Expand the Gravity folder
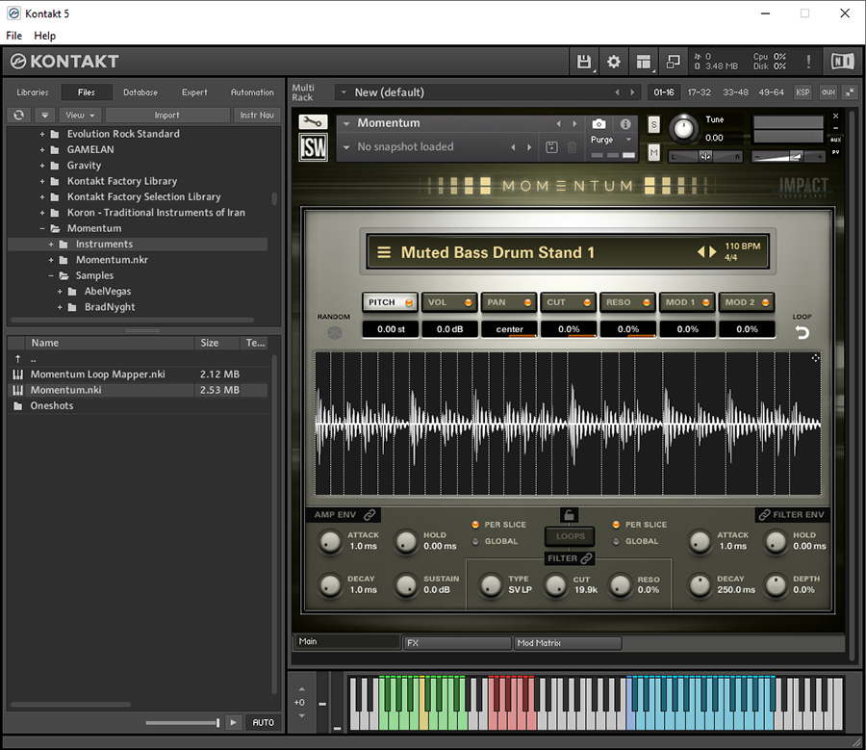This screenshot has width=866, height=750. [42, 166]
